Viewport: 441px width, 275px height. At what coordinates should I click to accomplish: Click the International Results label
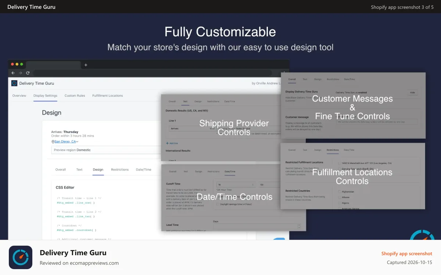178,151
